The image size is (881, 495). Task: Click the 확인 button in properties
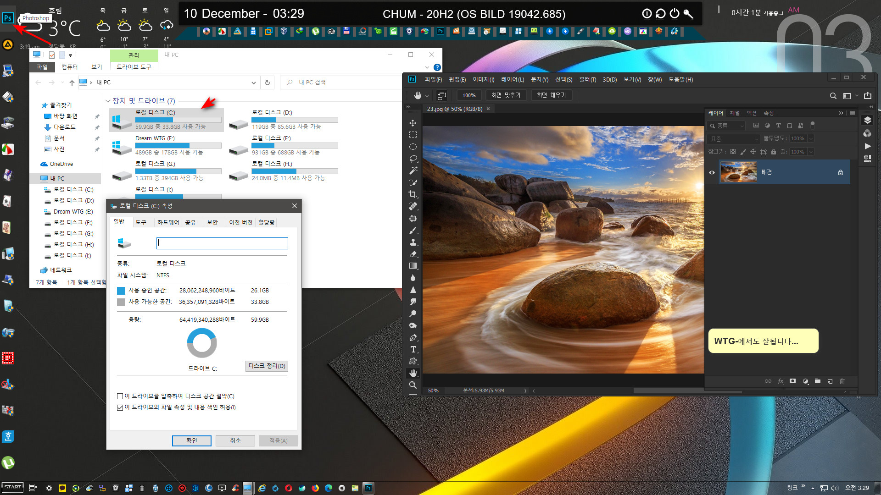192,440
